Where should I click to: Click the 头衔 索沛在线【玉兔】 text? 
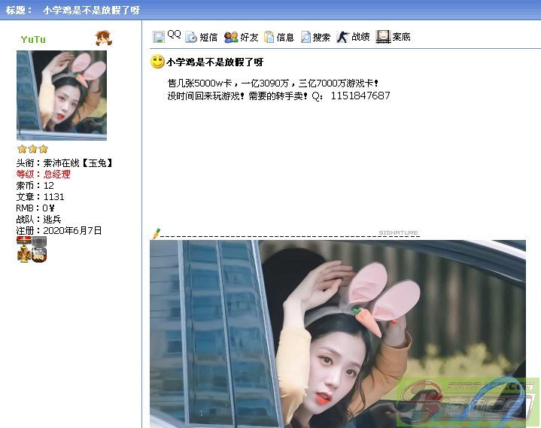65,162
